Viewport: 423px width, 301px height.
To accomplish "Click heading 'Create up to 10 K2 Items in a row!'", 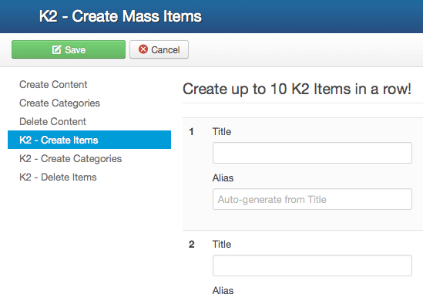I will (x=297, y=89).
